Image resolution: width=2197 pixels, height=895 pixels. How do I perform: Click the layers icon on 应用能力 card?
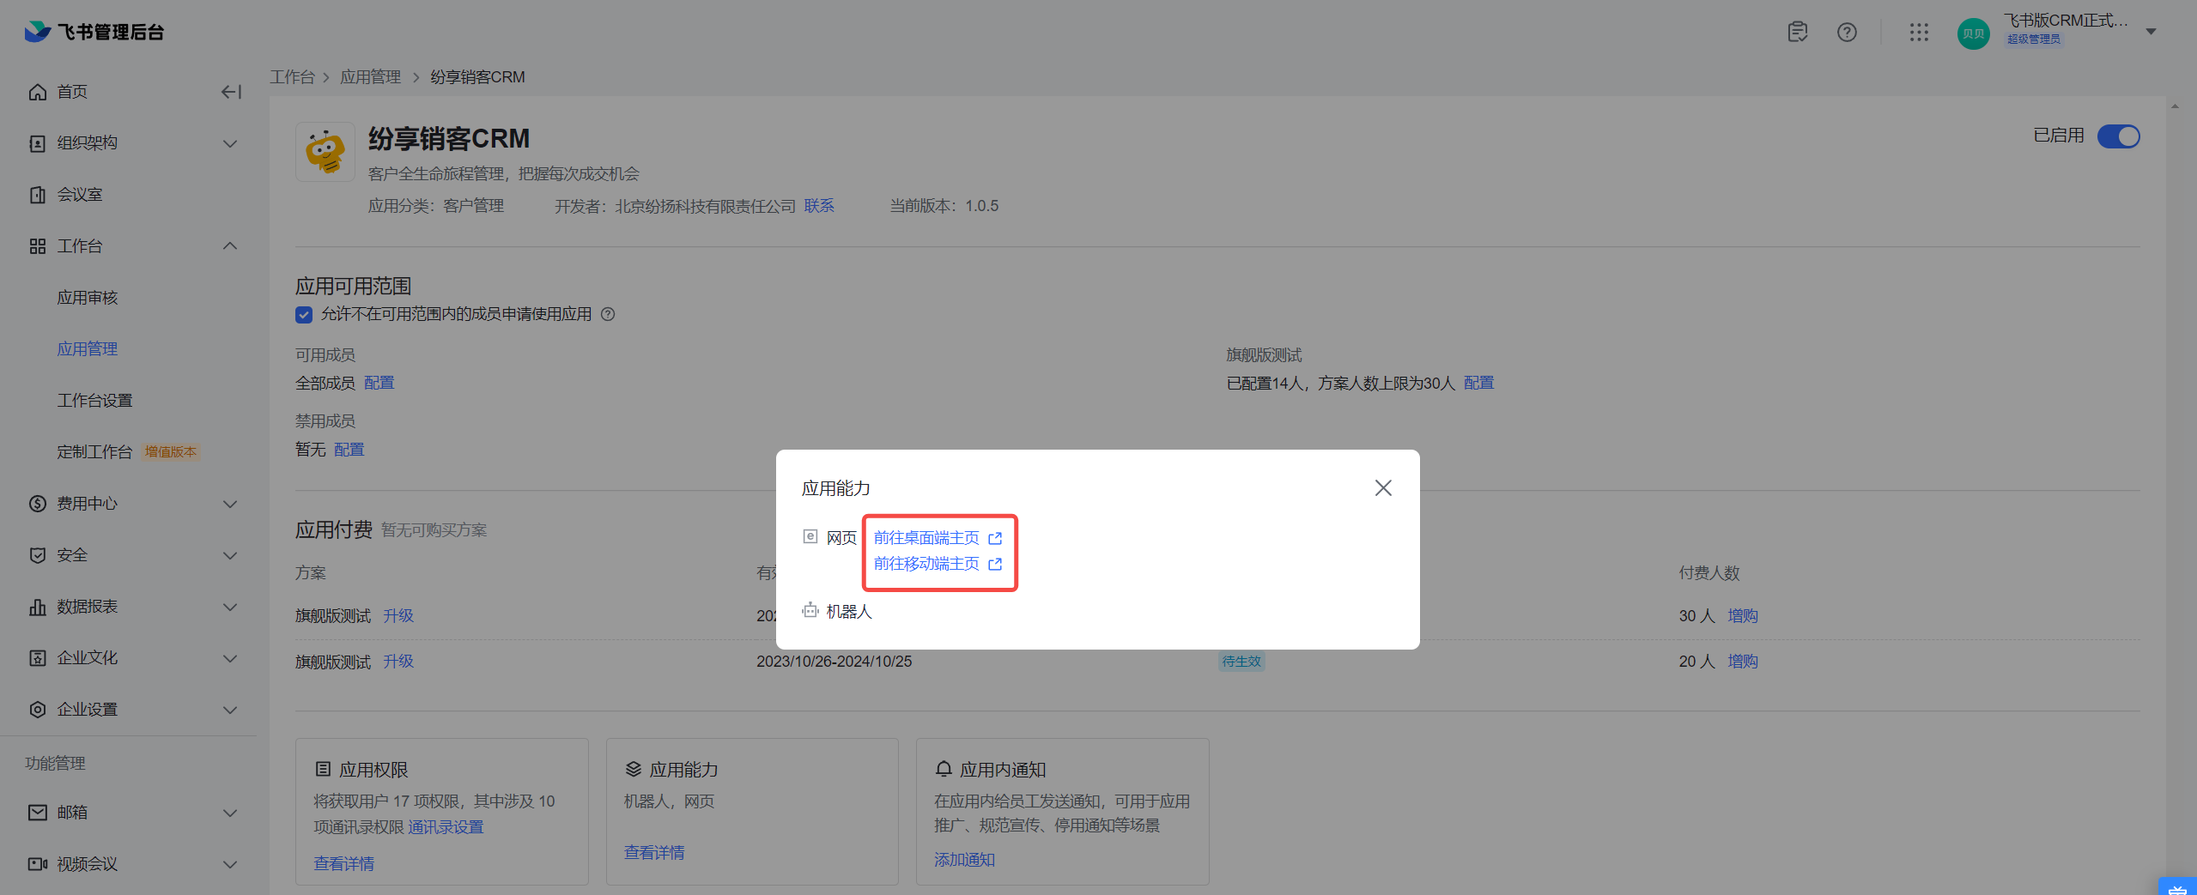click(634, 769)
